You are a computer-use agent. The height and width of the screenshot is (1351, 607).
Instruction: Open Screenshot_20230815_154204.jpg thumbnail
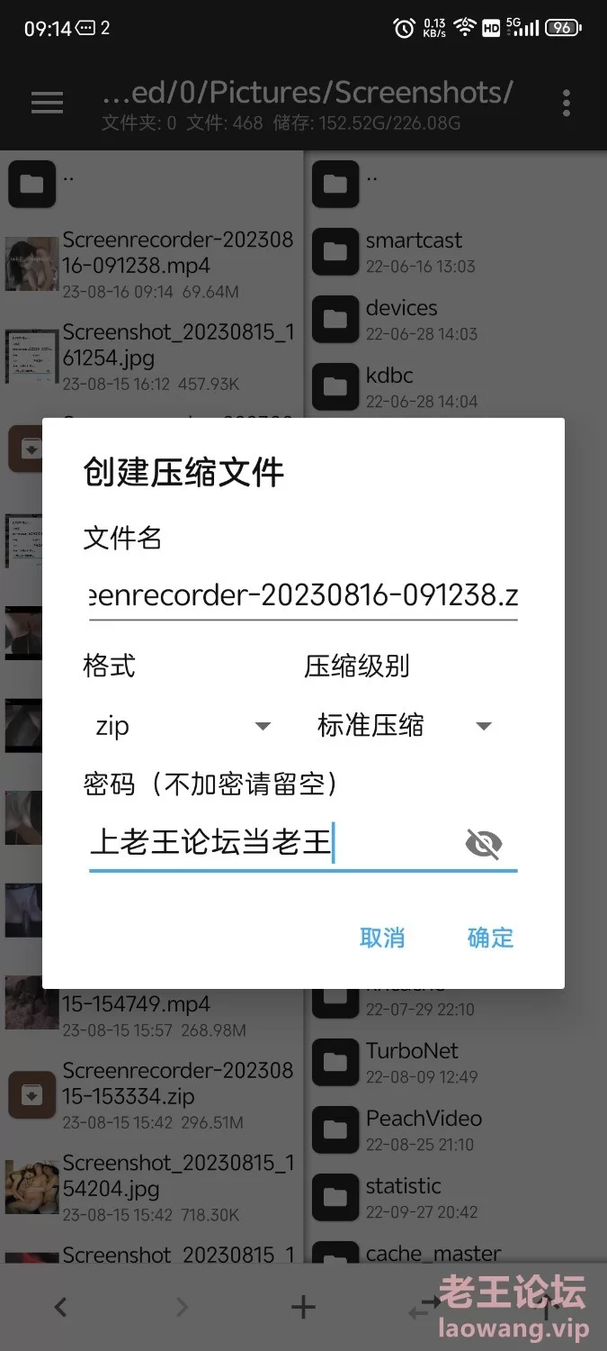31,1187
